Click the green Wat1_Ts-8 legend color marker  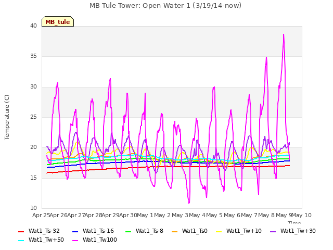pos(129,231)
